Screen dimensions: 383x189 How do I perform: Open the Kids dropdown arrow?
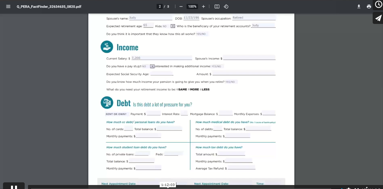pos(173,26)
